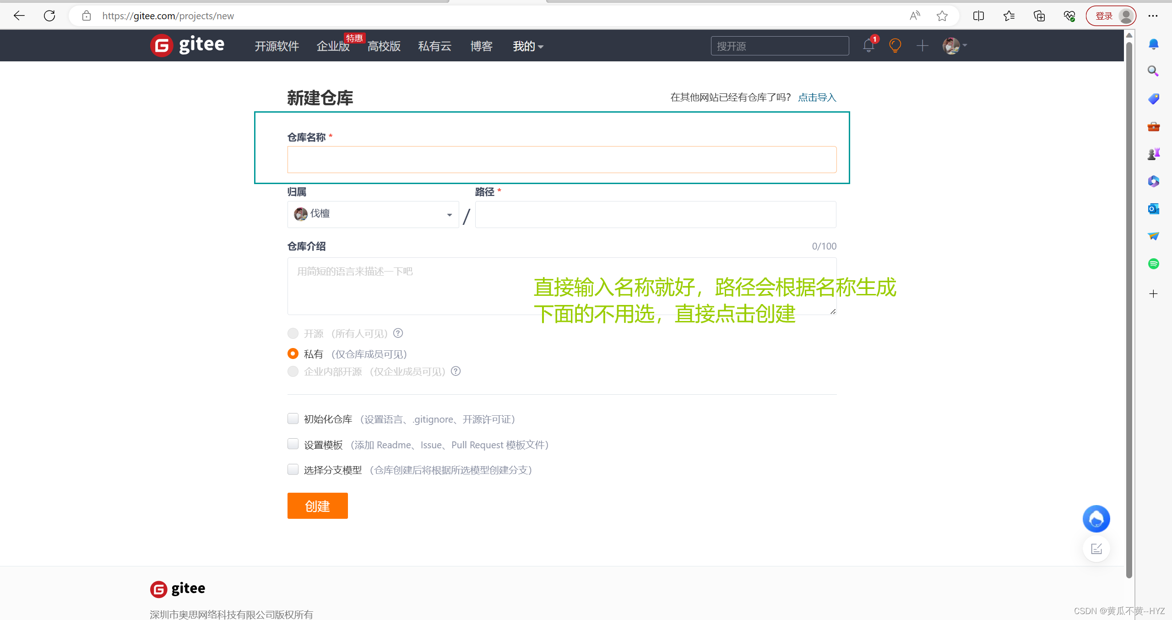Click the 搜开源 search box
Image resolution: width=1172 pixels, height=620 pixels.
point(780,46)
